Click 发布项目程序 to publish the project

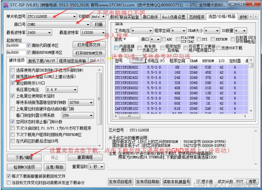(120, 181)
